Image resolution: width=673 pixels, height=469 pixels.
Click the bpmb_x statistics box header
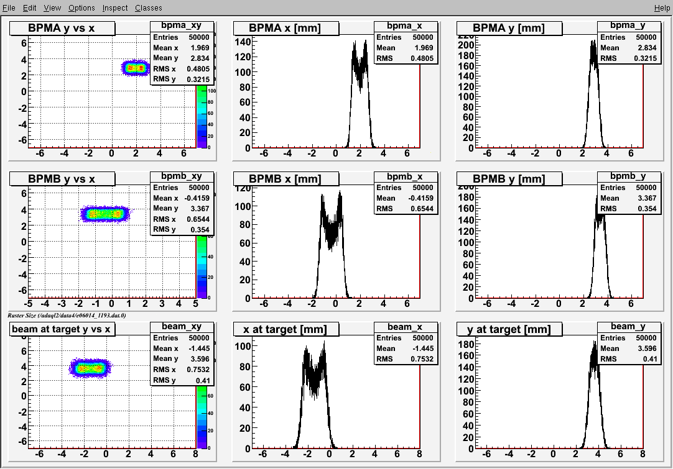[405, 176]
